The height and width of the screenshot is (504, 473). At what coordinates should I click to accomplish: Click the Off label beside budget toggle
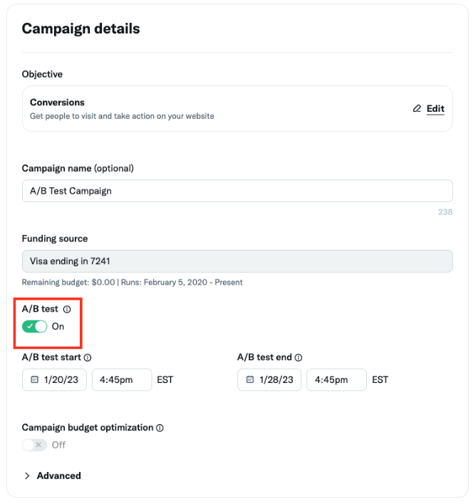point(58,445)
